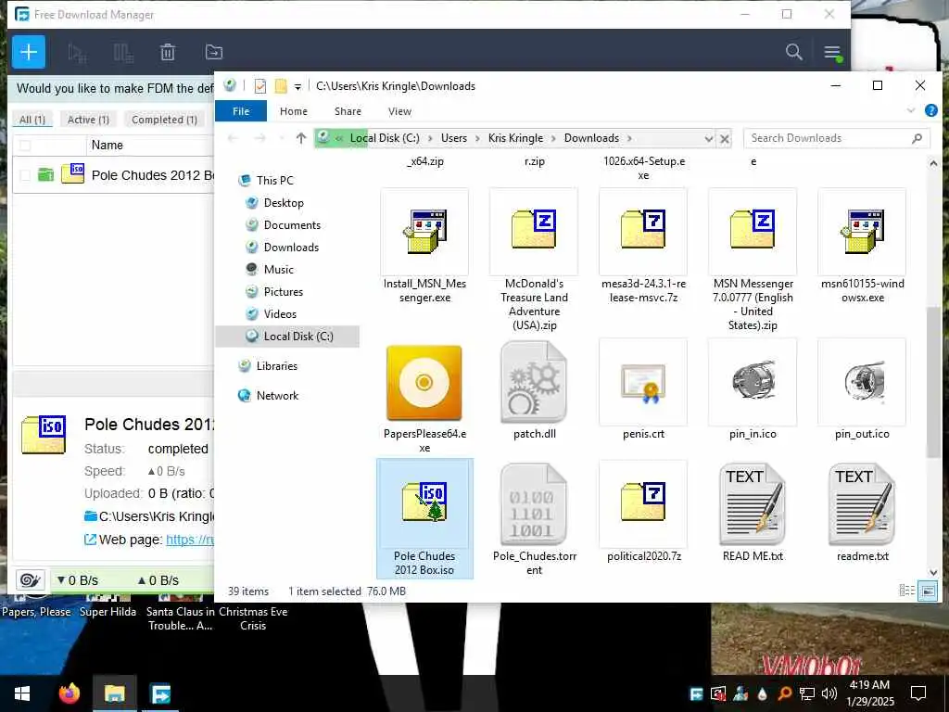Screen dimensions: 949x712
Task: Select McDonald's Treasure Land Adventure zip icon
Action: 533,232
